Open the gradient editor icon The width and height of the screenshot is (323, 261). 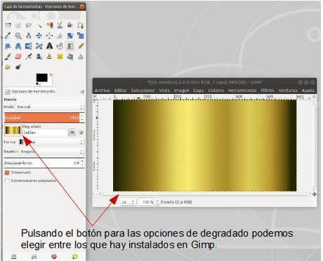[x=81, y=133]
